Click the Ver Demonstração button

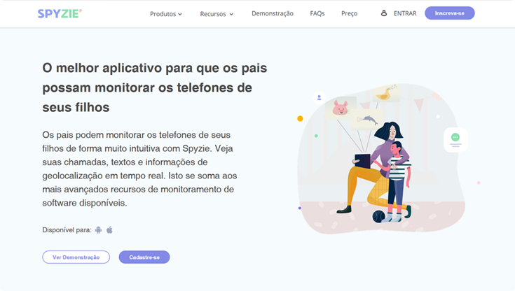point(76,257)
